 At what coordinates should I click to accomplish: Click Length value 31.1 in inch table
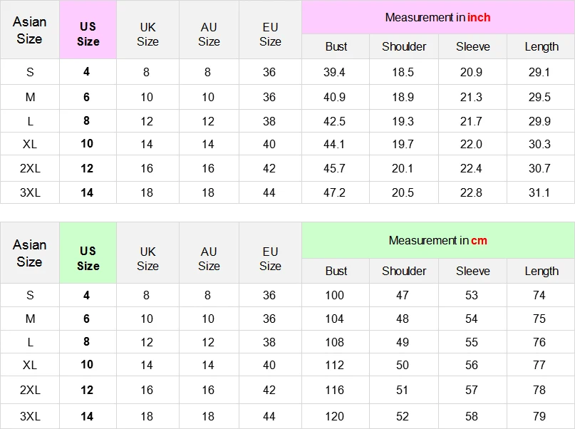point(539,192)
